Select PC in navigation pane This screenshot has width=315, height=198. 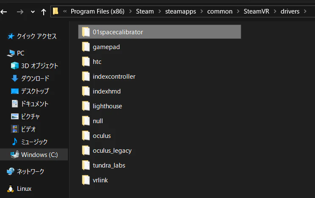(20, 53)
